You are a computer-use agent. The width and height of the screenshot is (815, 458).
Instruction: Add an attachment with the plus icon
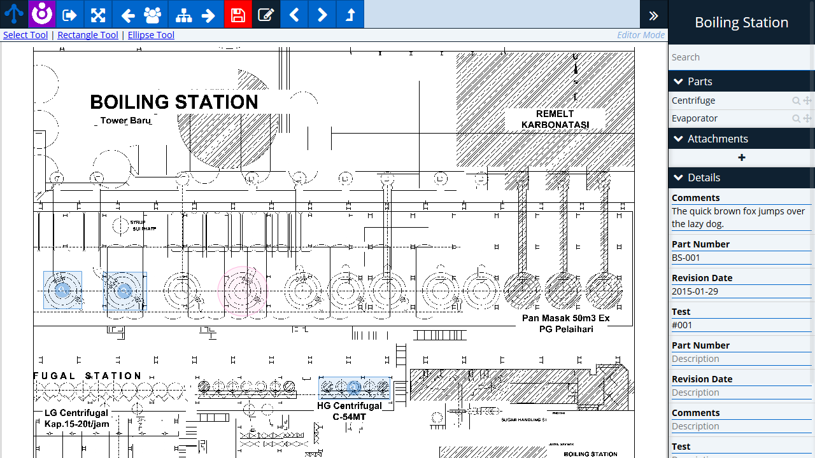tap(742, 157)
